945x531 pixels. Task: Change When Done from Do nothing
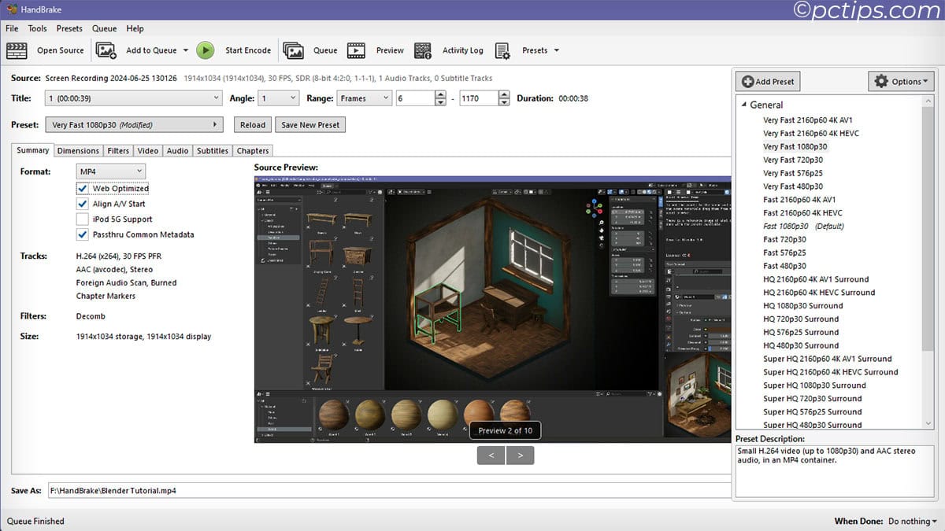point(911,521)
